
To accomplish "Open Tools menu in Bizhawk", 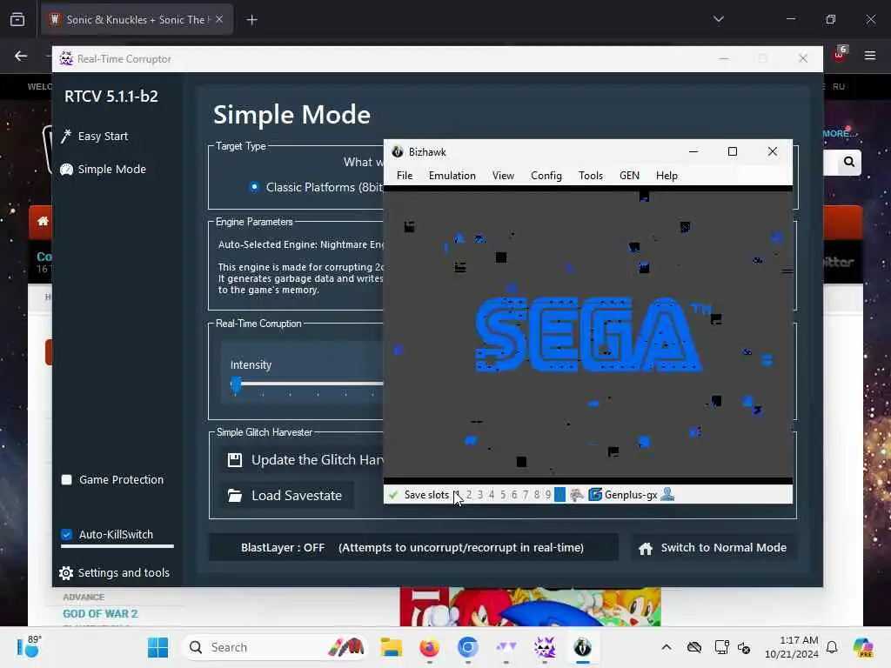I will tap(591, 176).
